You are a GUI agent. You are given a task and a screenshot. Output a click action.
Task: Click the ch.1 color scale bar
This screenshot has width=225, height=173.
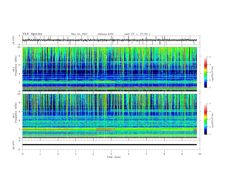click(205, 72)
